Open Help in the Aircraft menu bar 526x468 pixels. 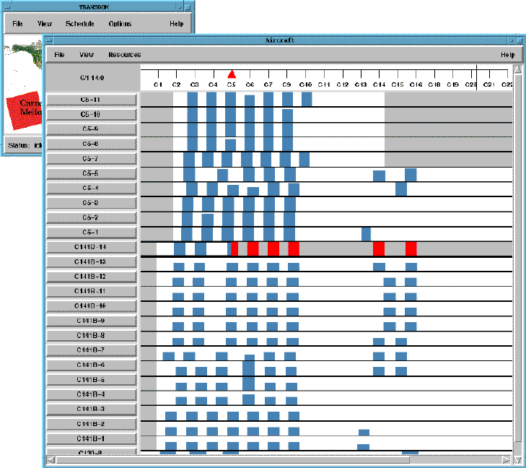507,55
